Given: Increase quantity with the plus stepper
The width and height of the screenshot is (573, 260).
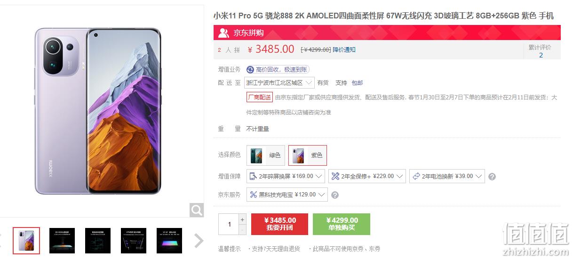Looking at the screenshot, I should point(243,219).
